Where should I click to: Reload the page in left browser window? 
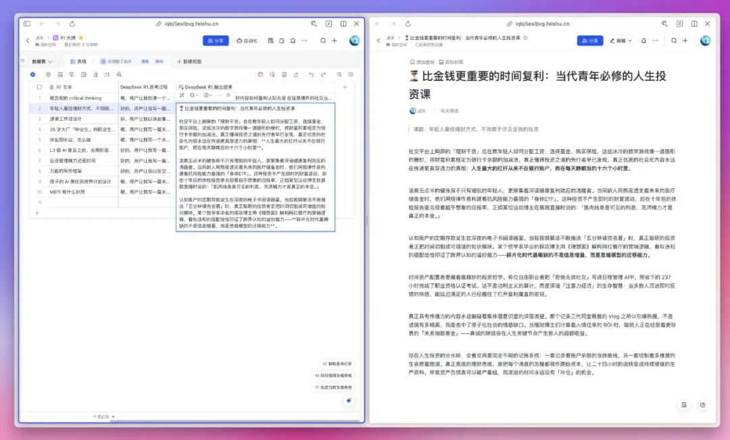(72, 24)
